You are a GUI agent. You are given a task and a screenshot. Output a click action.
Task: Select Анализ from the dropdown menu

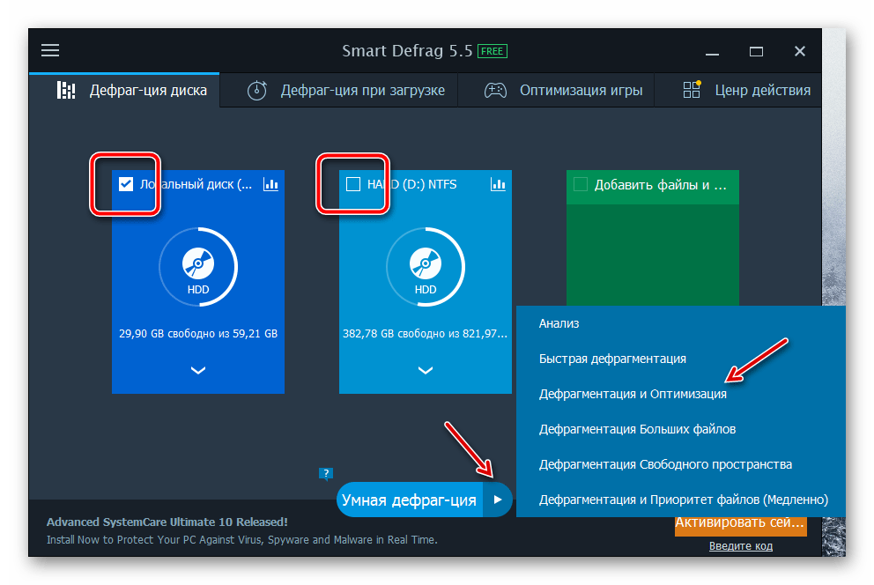pyautogui.click(x=680, y=323)
